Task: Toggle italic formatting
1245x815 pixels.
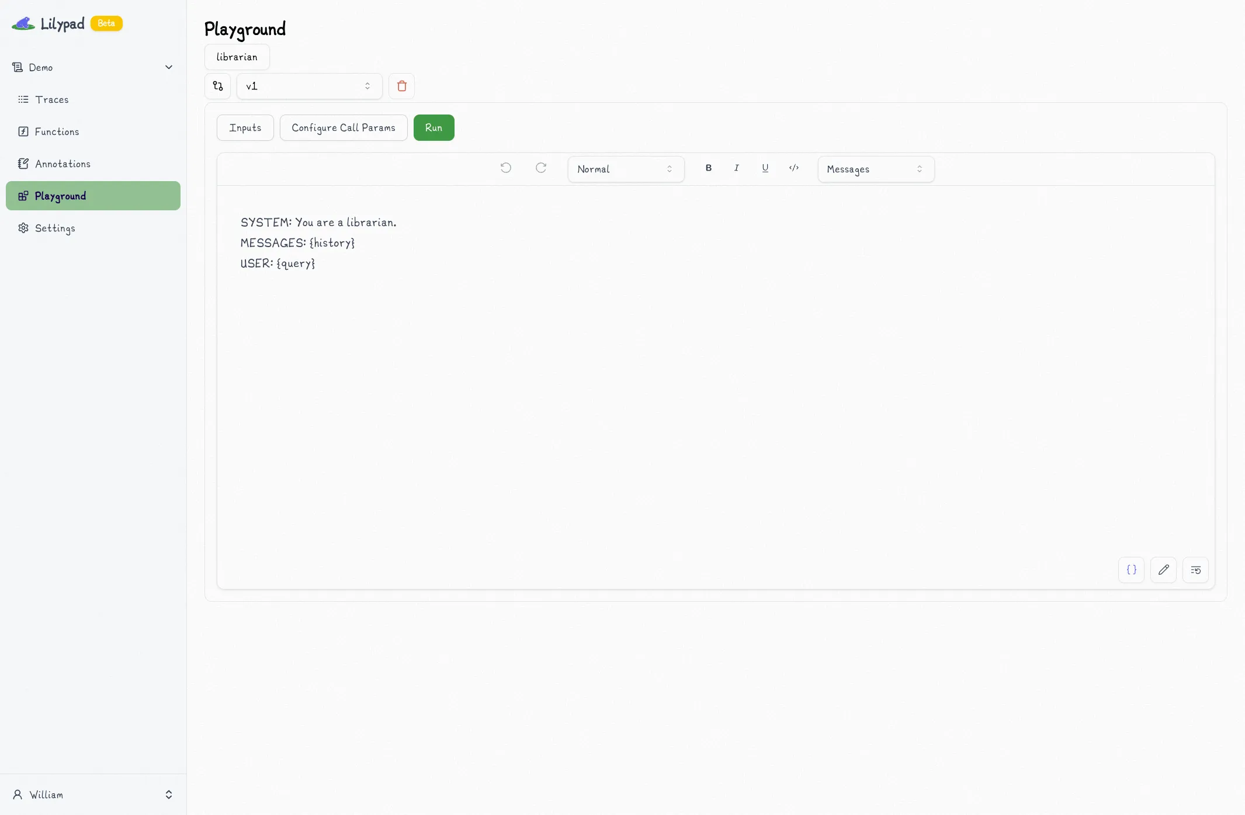Action: 736,168
